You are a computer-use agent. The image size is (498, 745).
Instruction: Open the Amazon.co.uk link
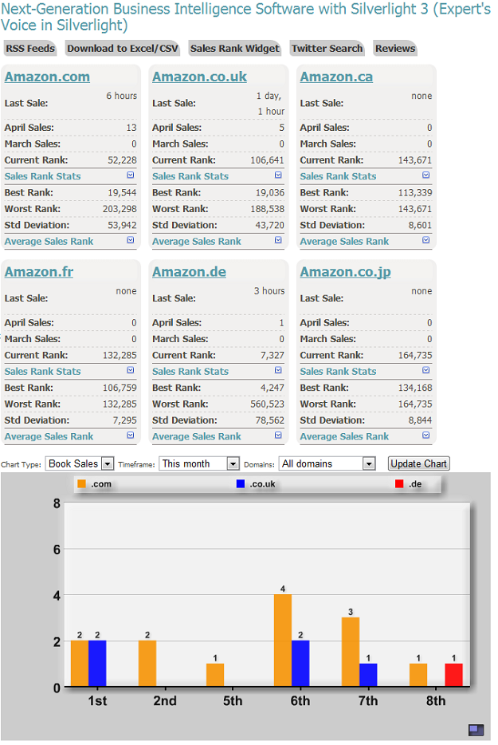199,77
